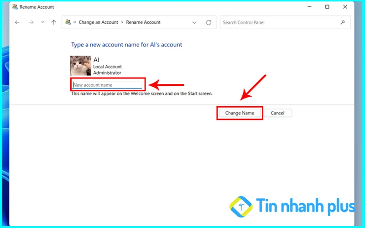Click the cat account picture thumbnail
The image size is (365, 228).
[81, 66]
